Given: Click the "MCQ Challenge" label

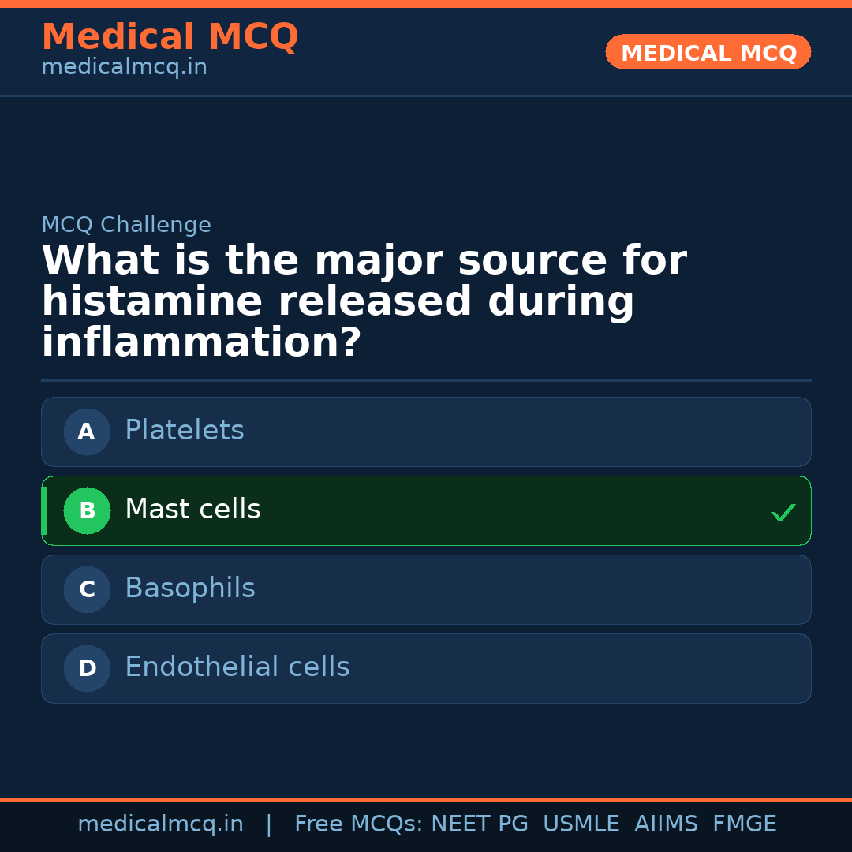Looking at the screenshot, I should (x=126, y=225).
